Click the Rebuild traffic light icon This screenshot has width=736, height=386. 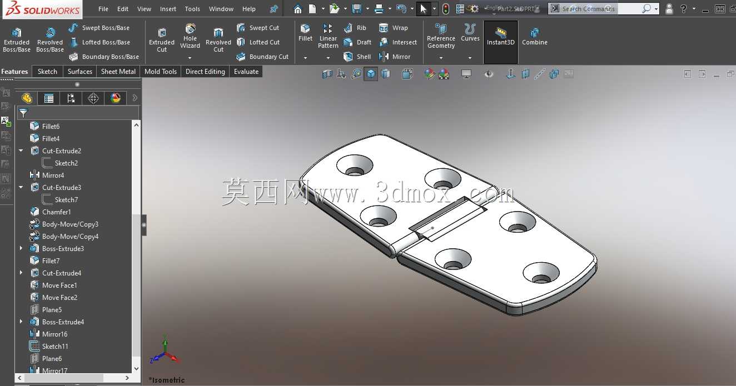446,9
